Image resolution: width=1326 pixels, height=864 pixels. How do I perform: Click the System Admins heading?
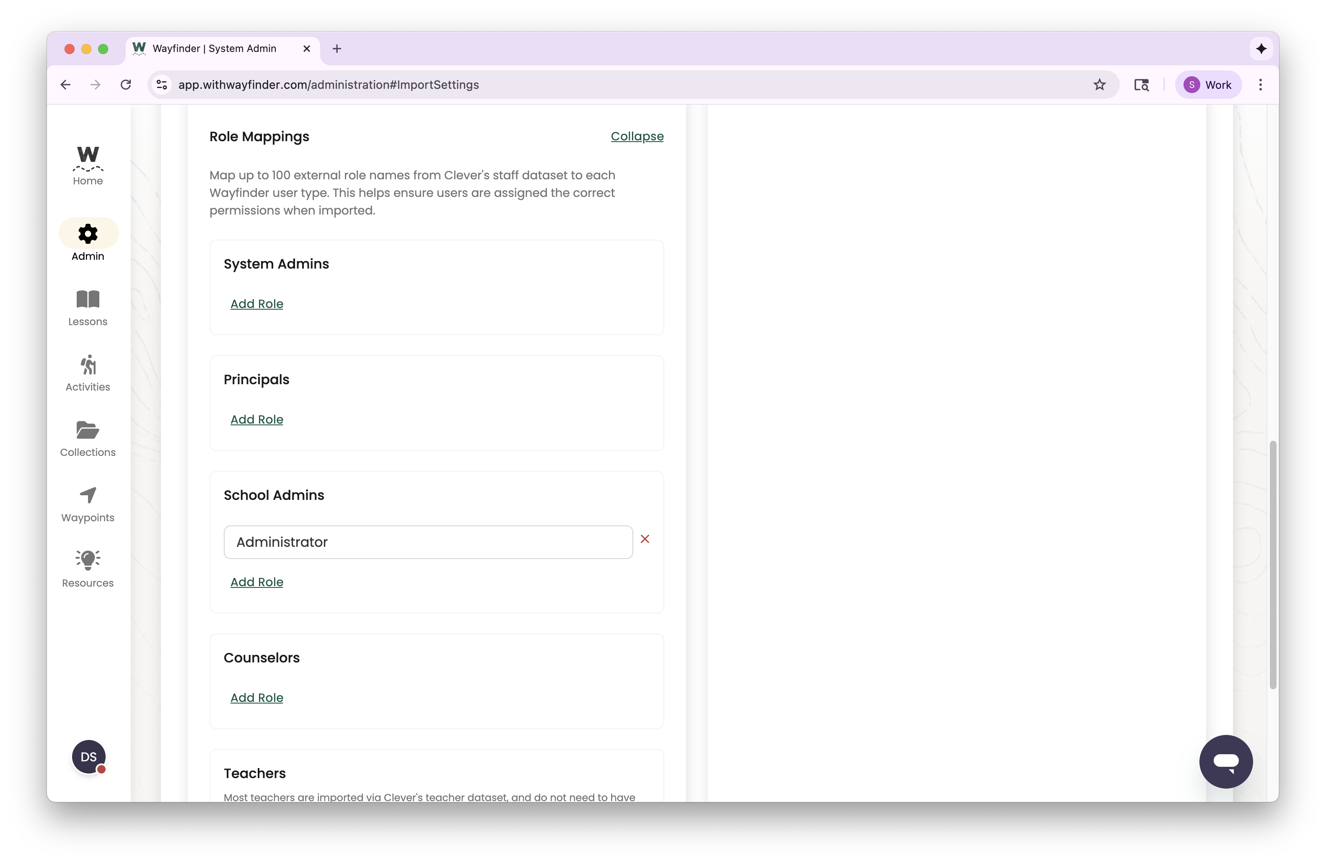pos(276,264)
